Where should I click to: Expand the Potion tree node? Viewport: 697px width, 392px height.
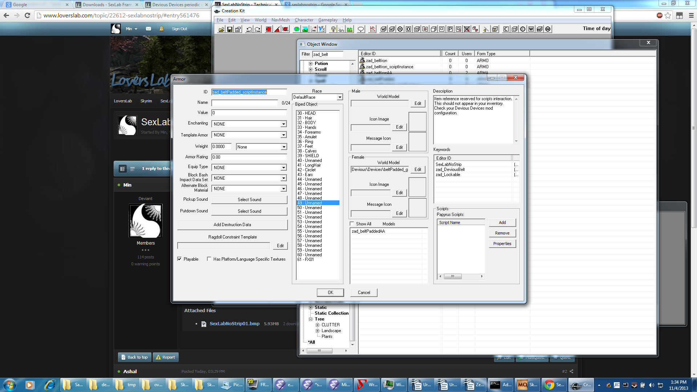tap(311, 64)
